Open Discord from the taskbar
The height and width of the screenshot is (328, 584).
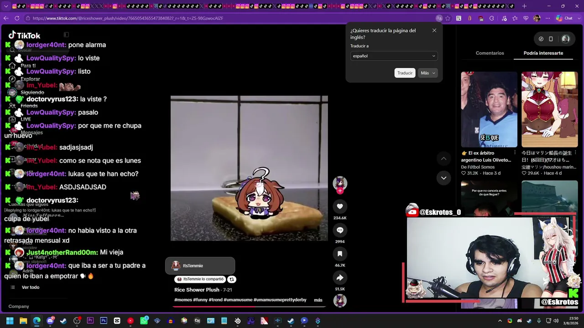50,321
